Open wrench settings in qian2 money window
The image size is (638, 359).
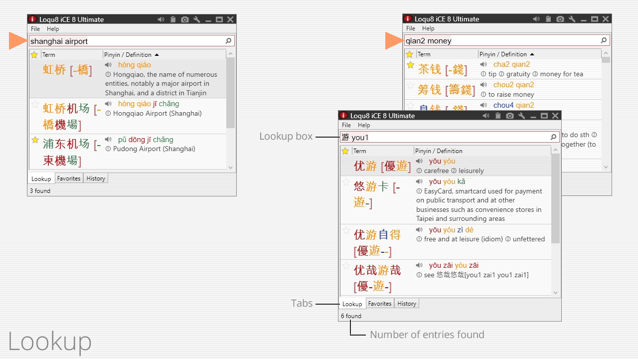click(572, 19)
